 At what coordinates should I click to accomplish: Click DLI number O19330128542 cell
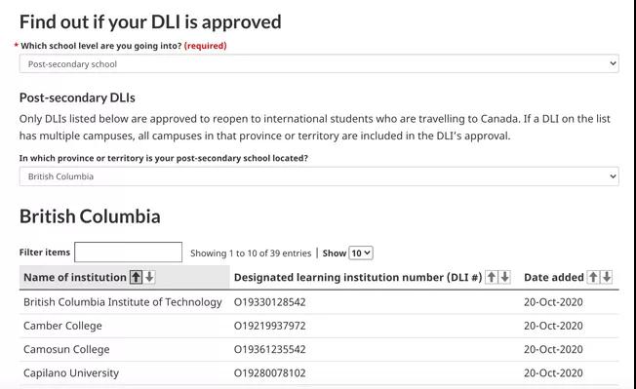tap(270, 302)
